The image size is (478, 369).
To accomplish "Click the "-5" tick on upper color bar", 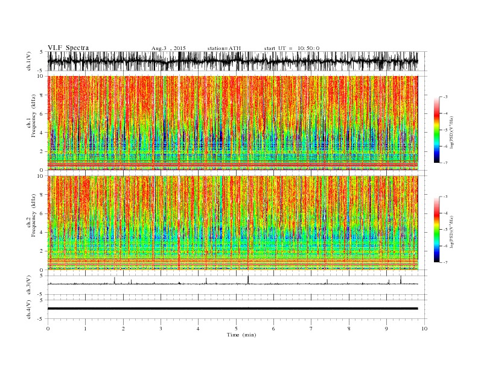I will pyautogui.click(x=445, y=130).
